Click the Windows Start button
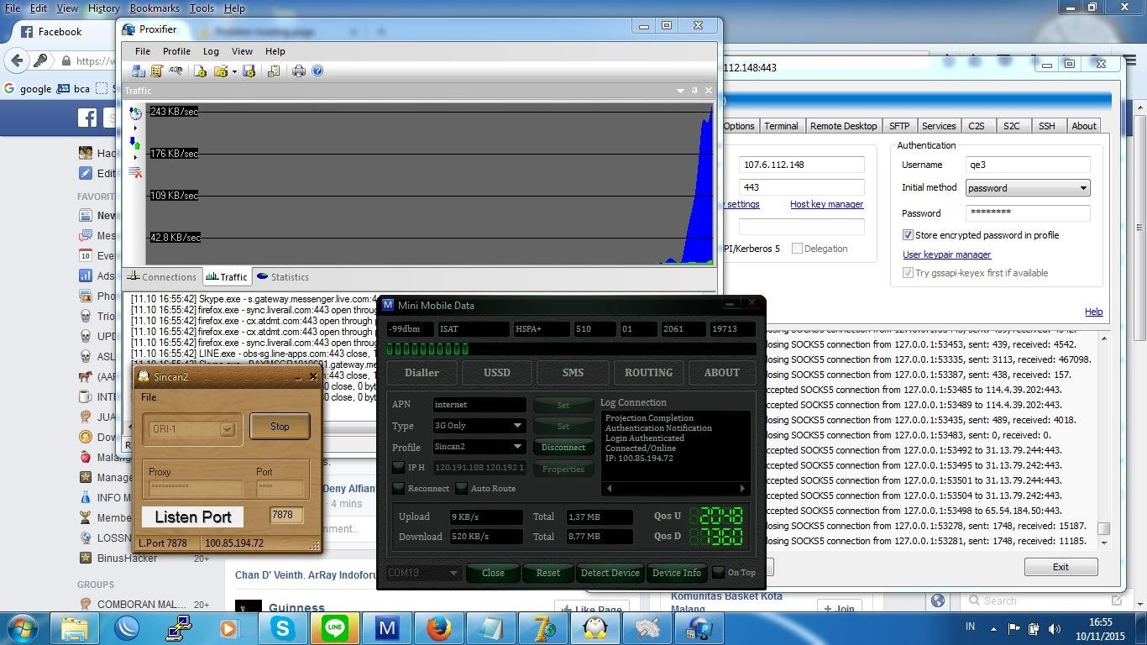1147x645 pixels. tap(22, 627)
